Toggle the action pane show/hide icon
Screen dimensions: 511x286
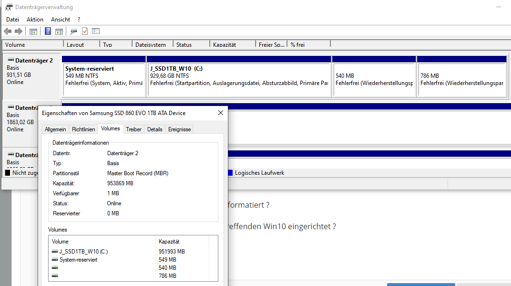pos(59,32)
